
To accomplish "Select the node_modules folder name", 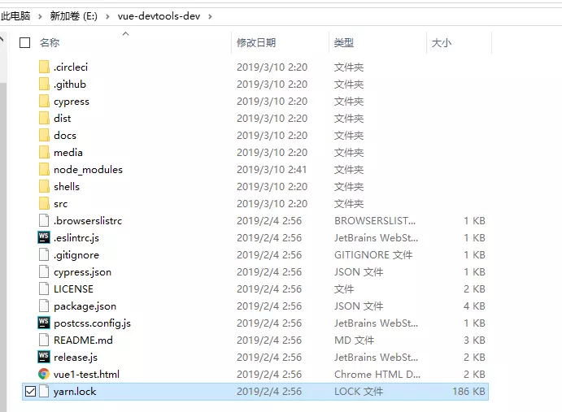I will click(88, 170).
